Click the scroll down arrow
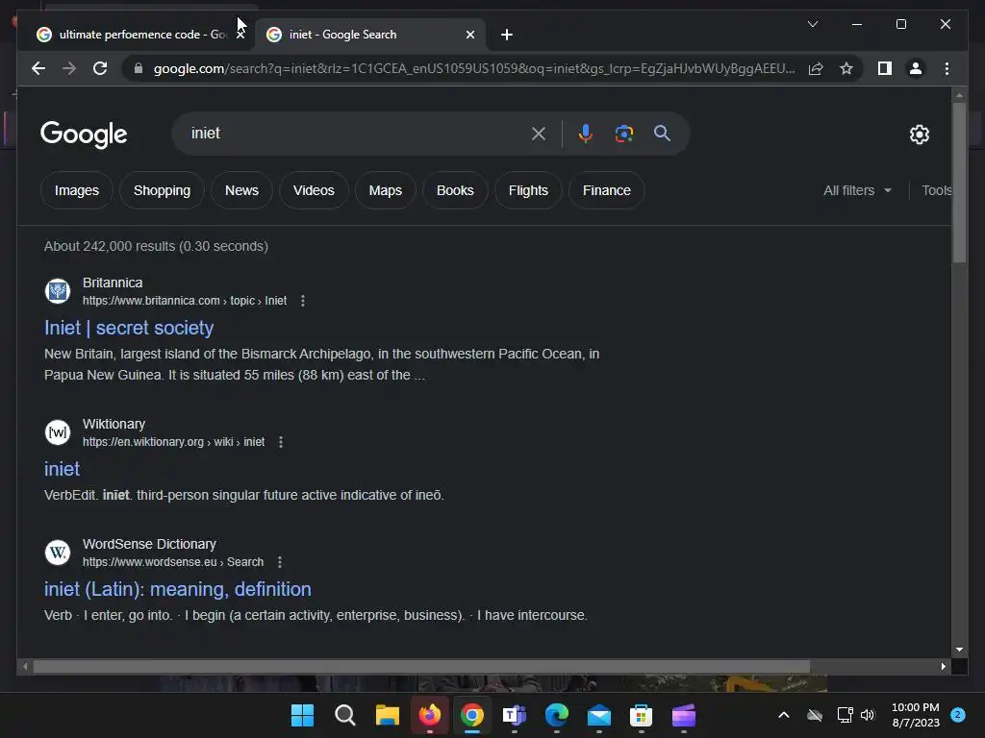The image size is (985, 738). (959, 650)
